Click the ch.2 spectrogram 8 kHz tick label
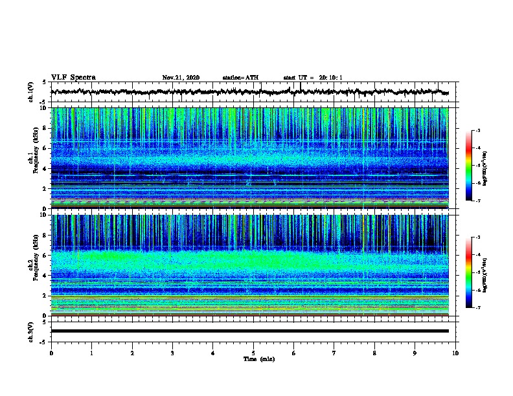This screenshot has width=513, height=396. (45, 236)
